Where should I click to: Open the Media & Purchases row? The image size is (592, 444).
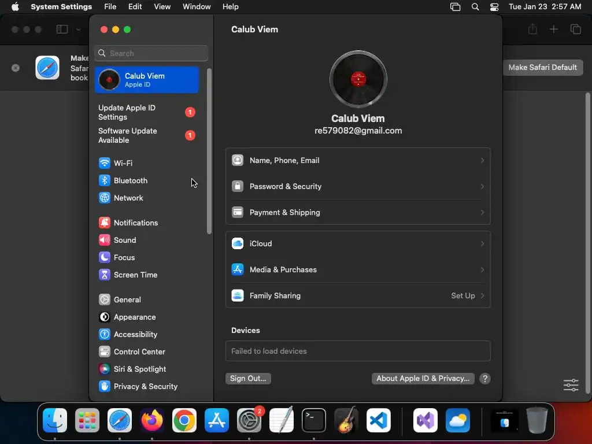[x=358, y=270]
